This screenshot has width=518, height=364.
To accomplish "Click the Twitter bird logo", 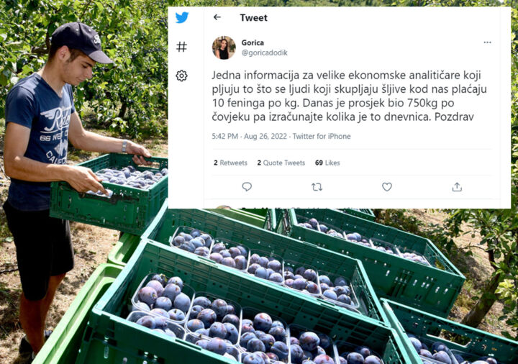I will click(182, 17).
